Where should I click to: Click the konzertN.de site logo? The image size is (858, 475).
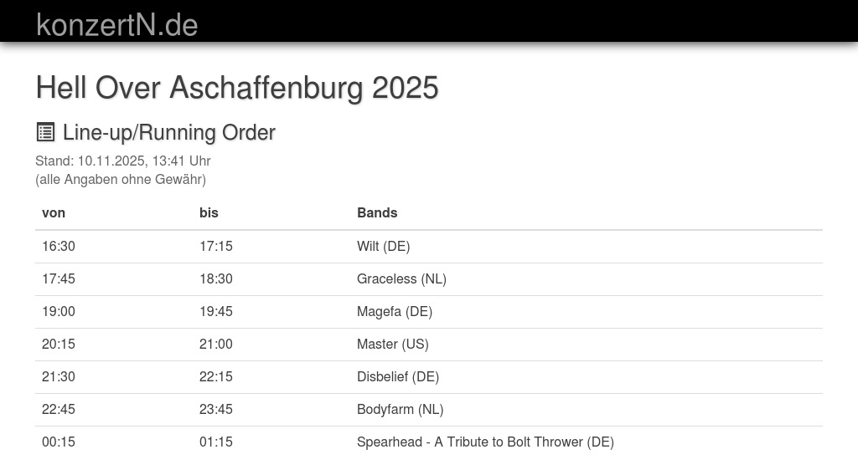116,24
